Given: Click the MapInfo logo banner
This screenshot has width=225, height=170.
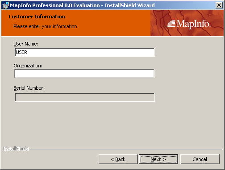Looking at the screenshot, I should pyautogui.click(x=187, y=23).
